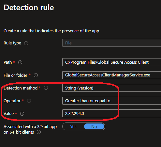Screen dimensions: 161x147
Task: Click the Rule type label
Action: pos(12,43)
